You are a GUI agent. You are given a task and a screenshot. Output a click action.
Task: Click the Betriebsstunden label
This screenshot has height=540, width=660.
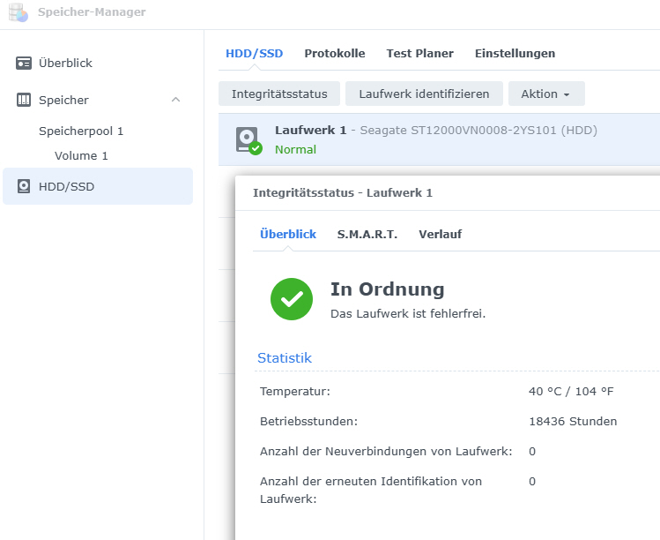pyautogui.click(x=308, y=422)
